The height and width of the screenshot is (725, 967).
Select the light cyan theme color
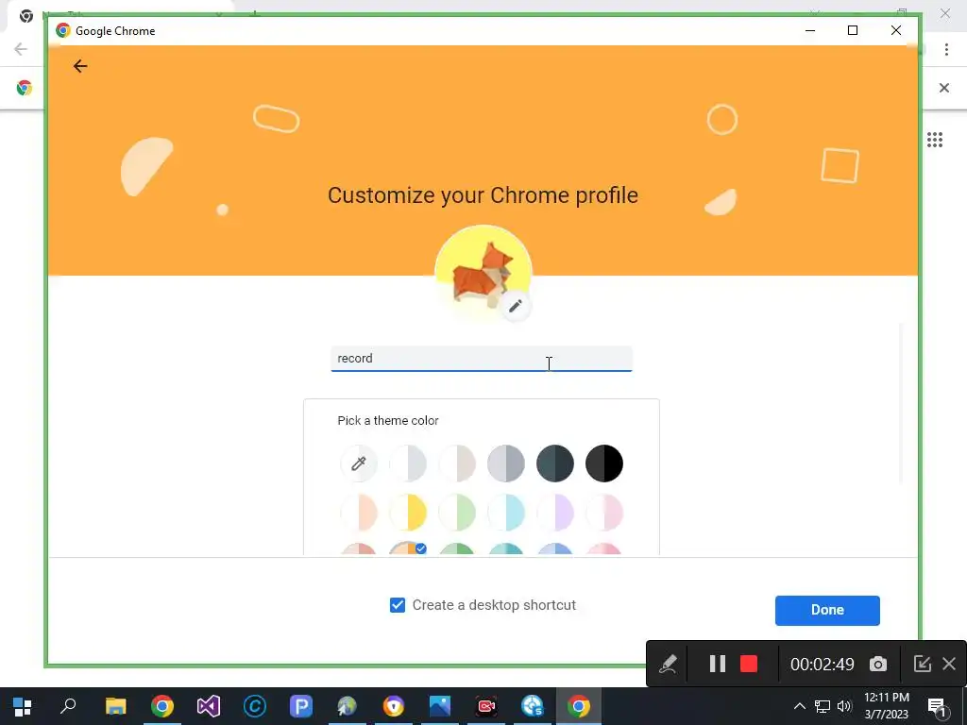pyautogui.click(x=506, y=513)
